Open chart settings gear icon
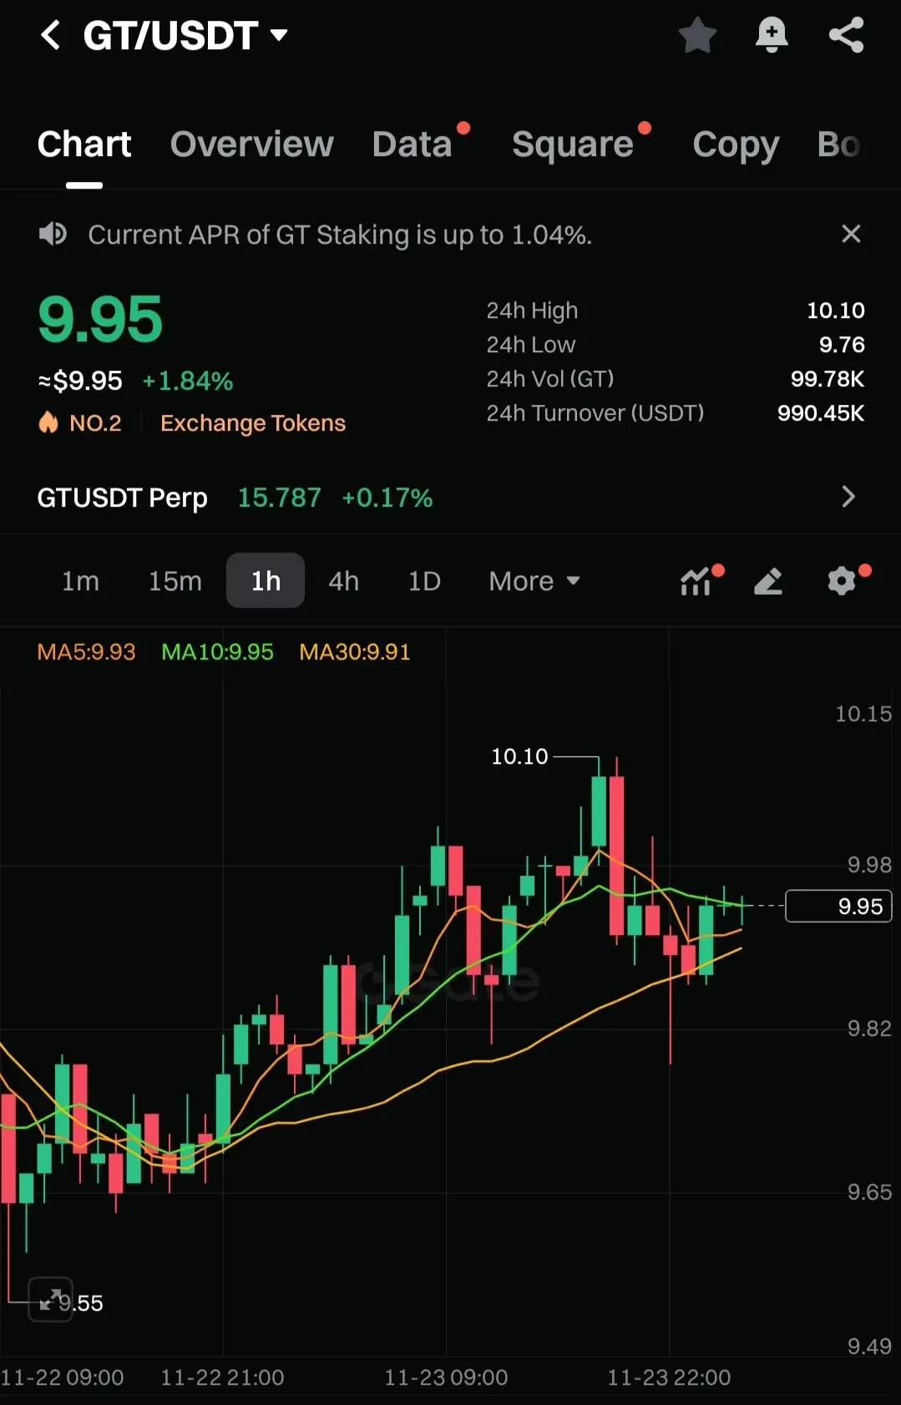This screenshot has width=901, height=1405. click(x=842, y=581)
